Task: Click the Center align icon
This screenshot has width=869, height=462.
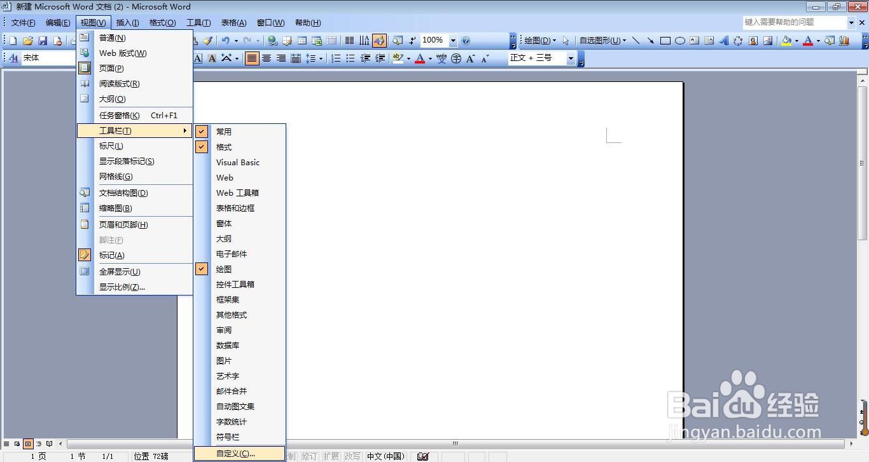Action: pyautogui.click(x=267, y=58)
